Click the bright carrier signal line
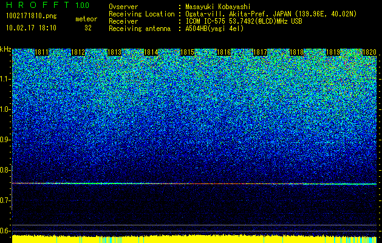 pyautogui.click(x=194, y=183)
